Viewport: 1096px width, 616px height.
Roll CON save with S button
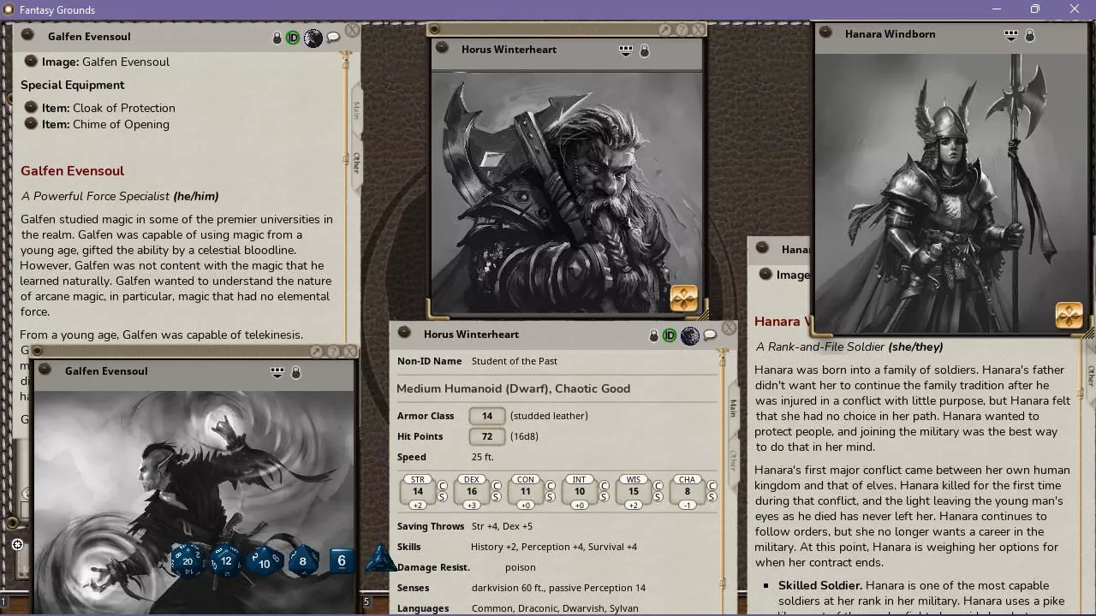coord(551,497)
